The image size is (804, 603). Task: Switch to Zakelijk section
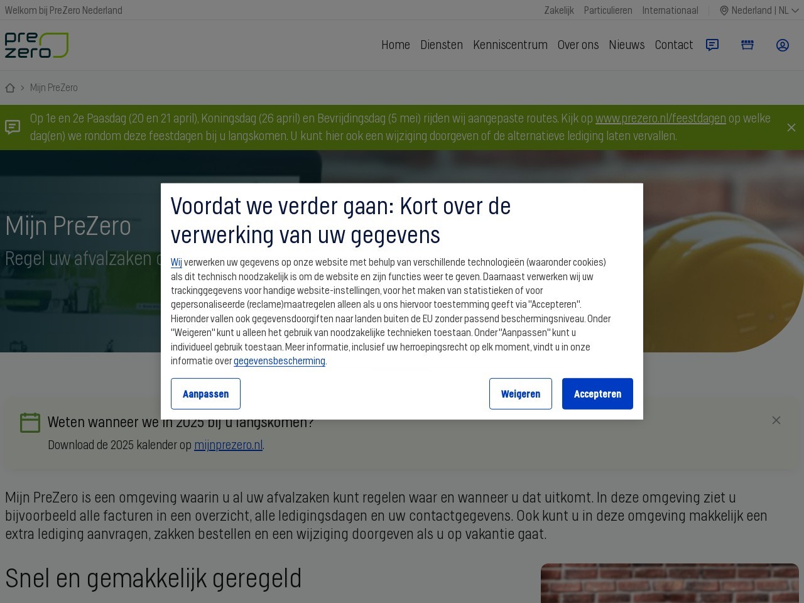pos(559,11)
